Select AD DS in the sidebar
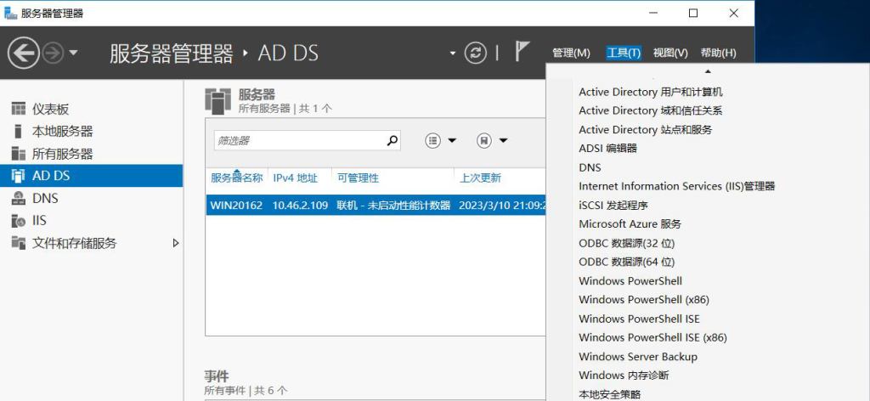 [91, 176]
